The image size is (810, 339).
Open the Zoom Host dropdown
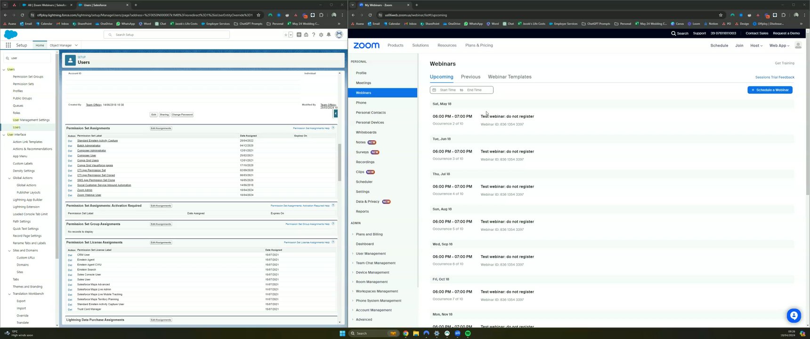[x=756, y=46]
